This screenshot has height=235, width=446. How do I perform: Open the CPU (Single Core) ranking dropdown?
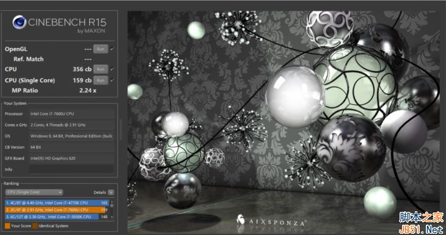pos(34,192)
